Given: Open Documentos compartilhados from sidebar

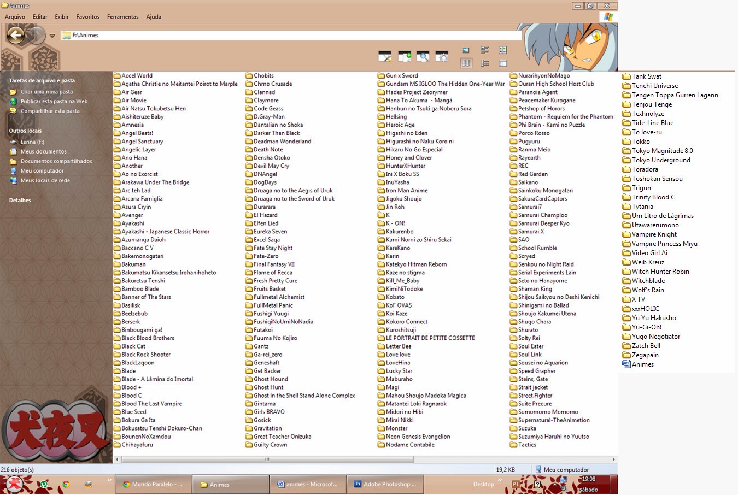Looking at the screenshot, I should pos(56,161).
